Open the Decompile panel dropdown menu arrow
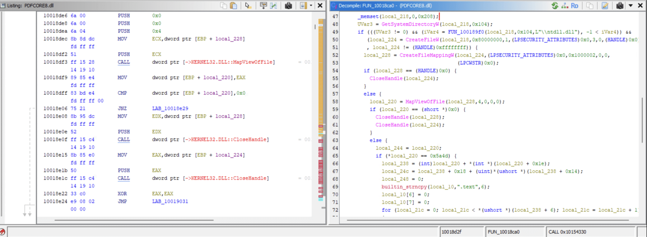Viewport: 647px width, 237px height. click(631, 6)
